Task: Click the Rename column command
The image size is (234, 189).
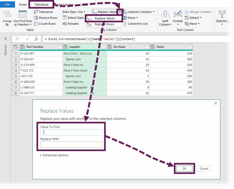Action: [71, 24]
